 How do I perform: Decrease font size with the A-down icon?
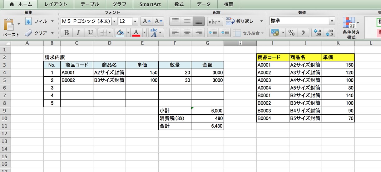point(158,21)
